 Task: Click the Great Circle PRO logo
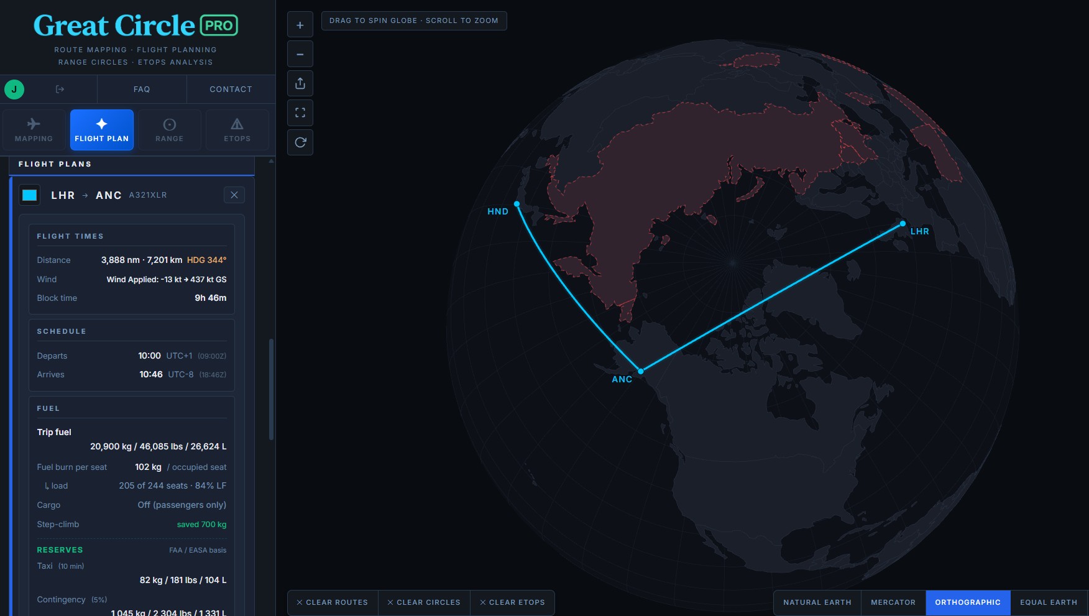136,25
